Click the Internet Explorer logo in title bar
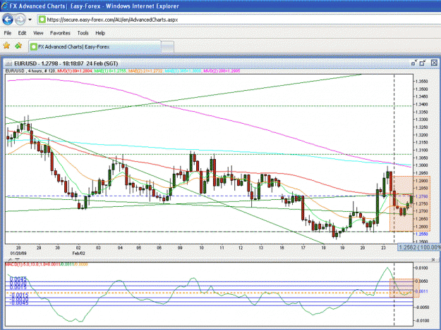 click(x=4, y=6)
